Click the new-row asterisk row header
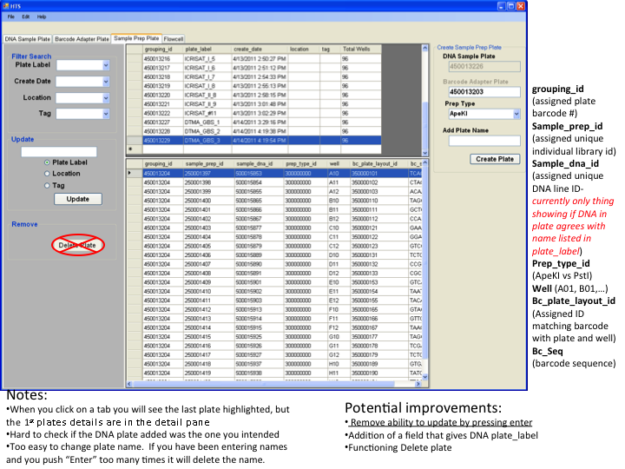Screen dimensions: 625x469 coord(135,149)
